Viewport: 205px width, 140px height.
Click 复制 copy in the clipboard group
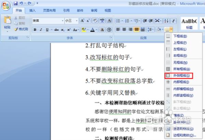pos(20,23)
